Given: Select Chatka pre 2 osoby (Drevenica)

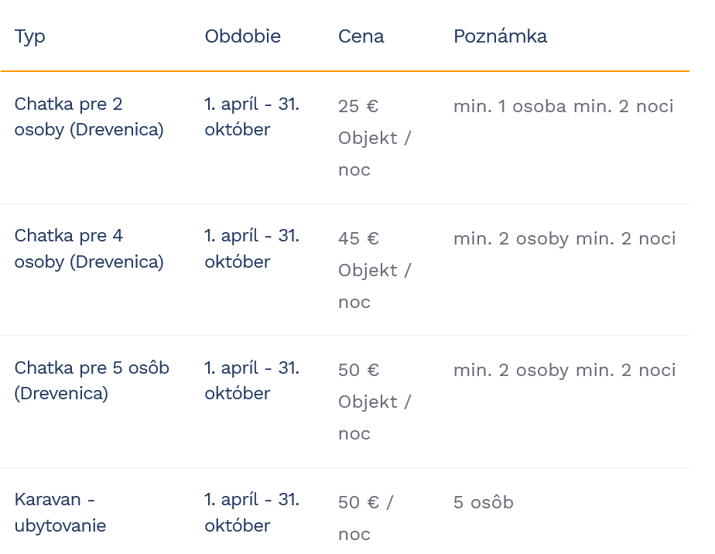Looking at the screenshot, I should (89, 117).
